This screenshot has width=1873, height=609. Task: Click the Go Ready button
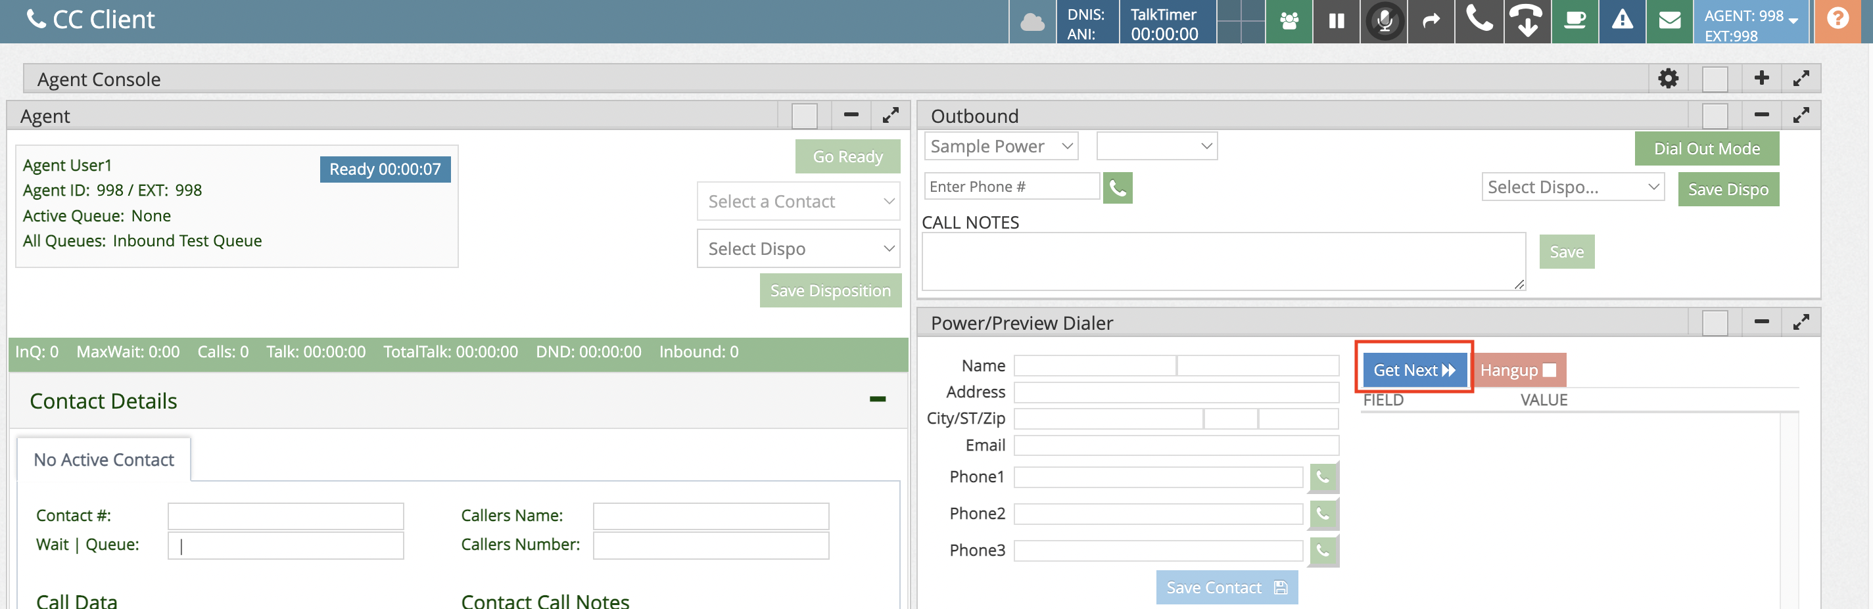click(x=848, y=156)
